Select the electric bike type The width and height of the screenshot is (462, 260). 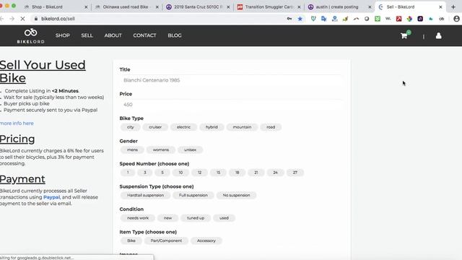[x=183, y=127]
